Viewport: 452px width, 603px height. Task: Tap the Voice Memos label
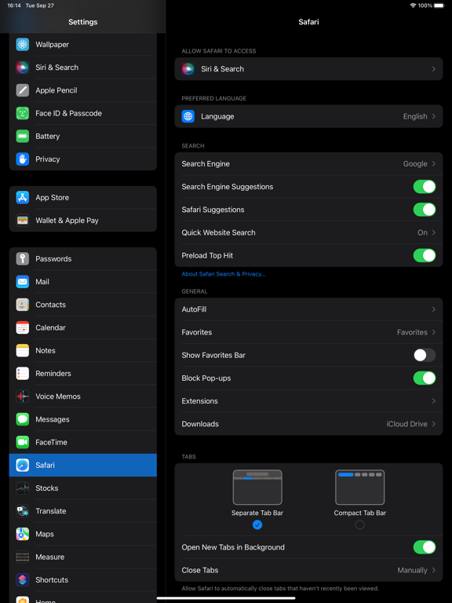click(58, 396)
